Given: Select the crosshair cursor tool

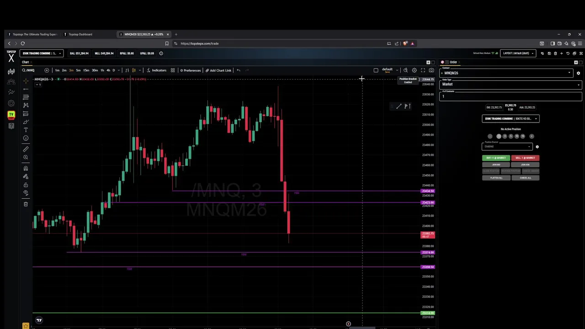Looking at the screenshot, I should [26, 80].
